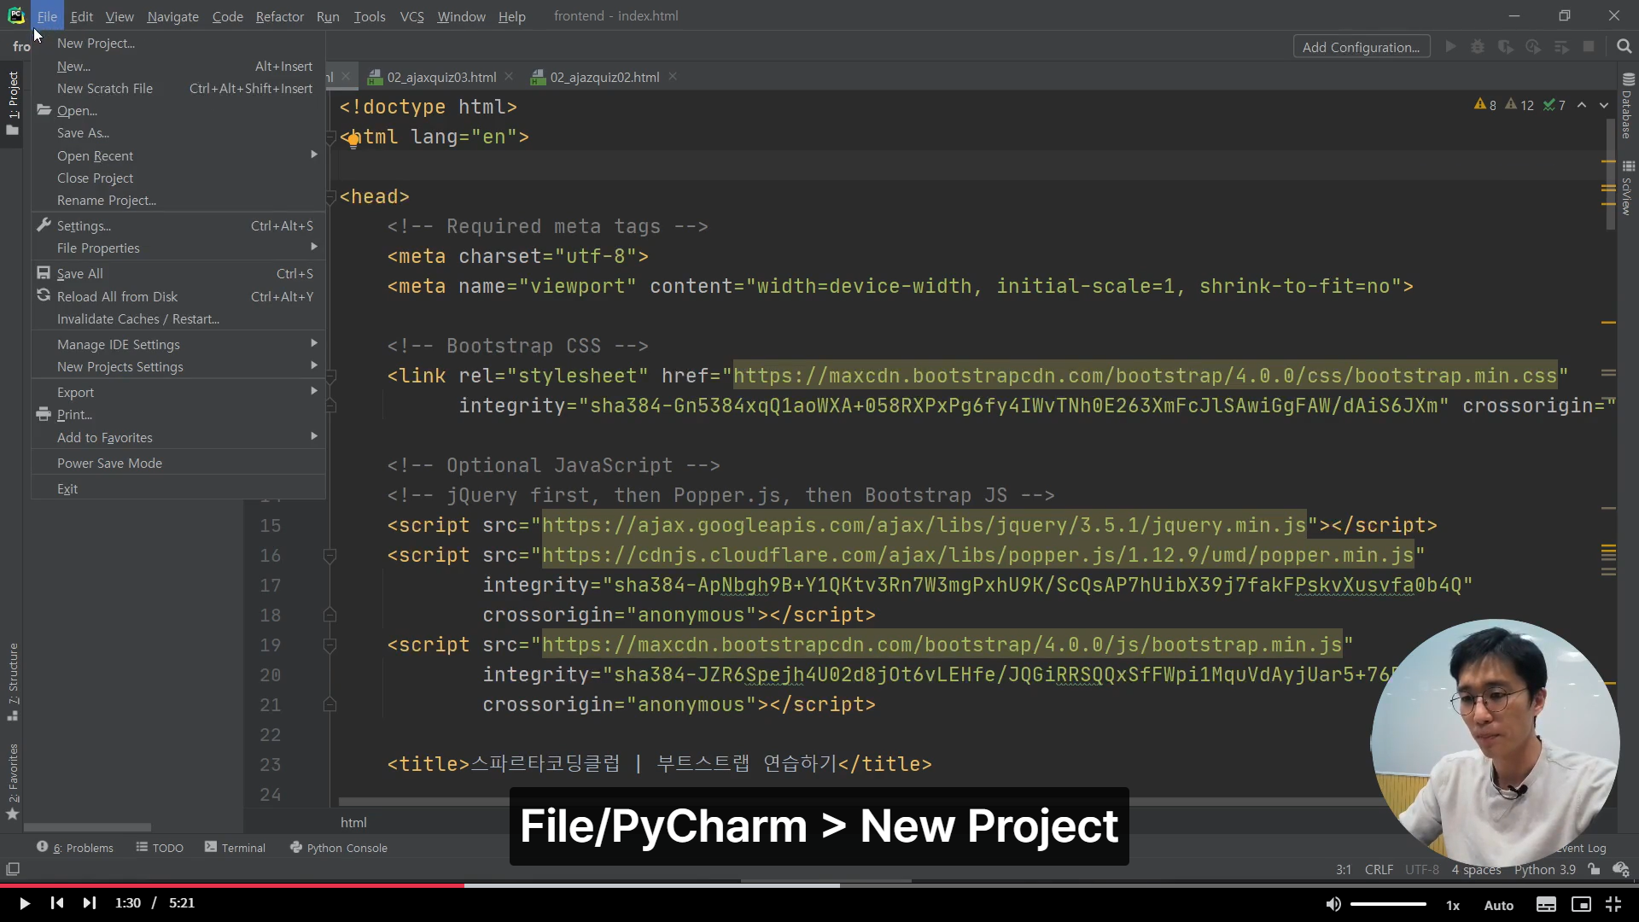The height and width of the screenshot is (922, 1639).
Task: Change playback speed 1x
Action: [1453, 905]
